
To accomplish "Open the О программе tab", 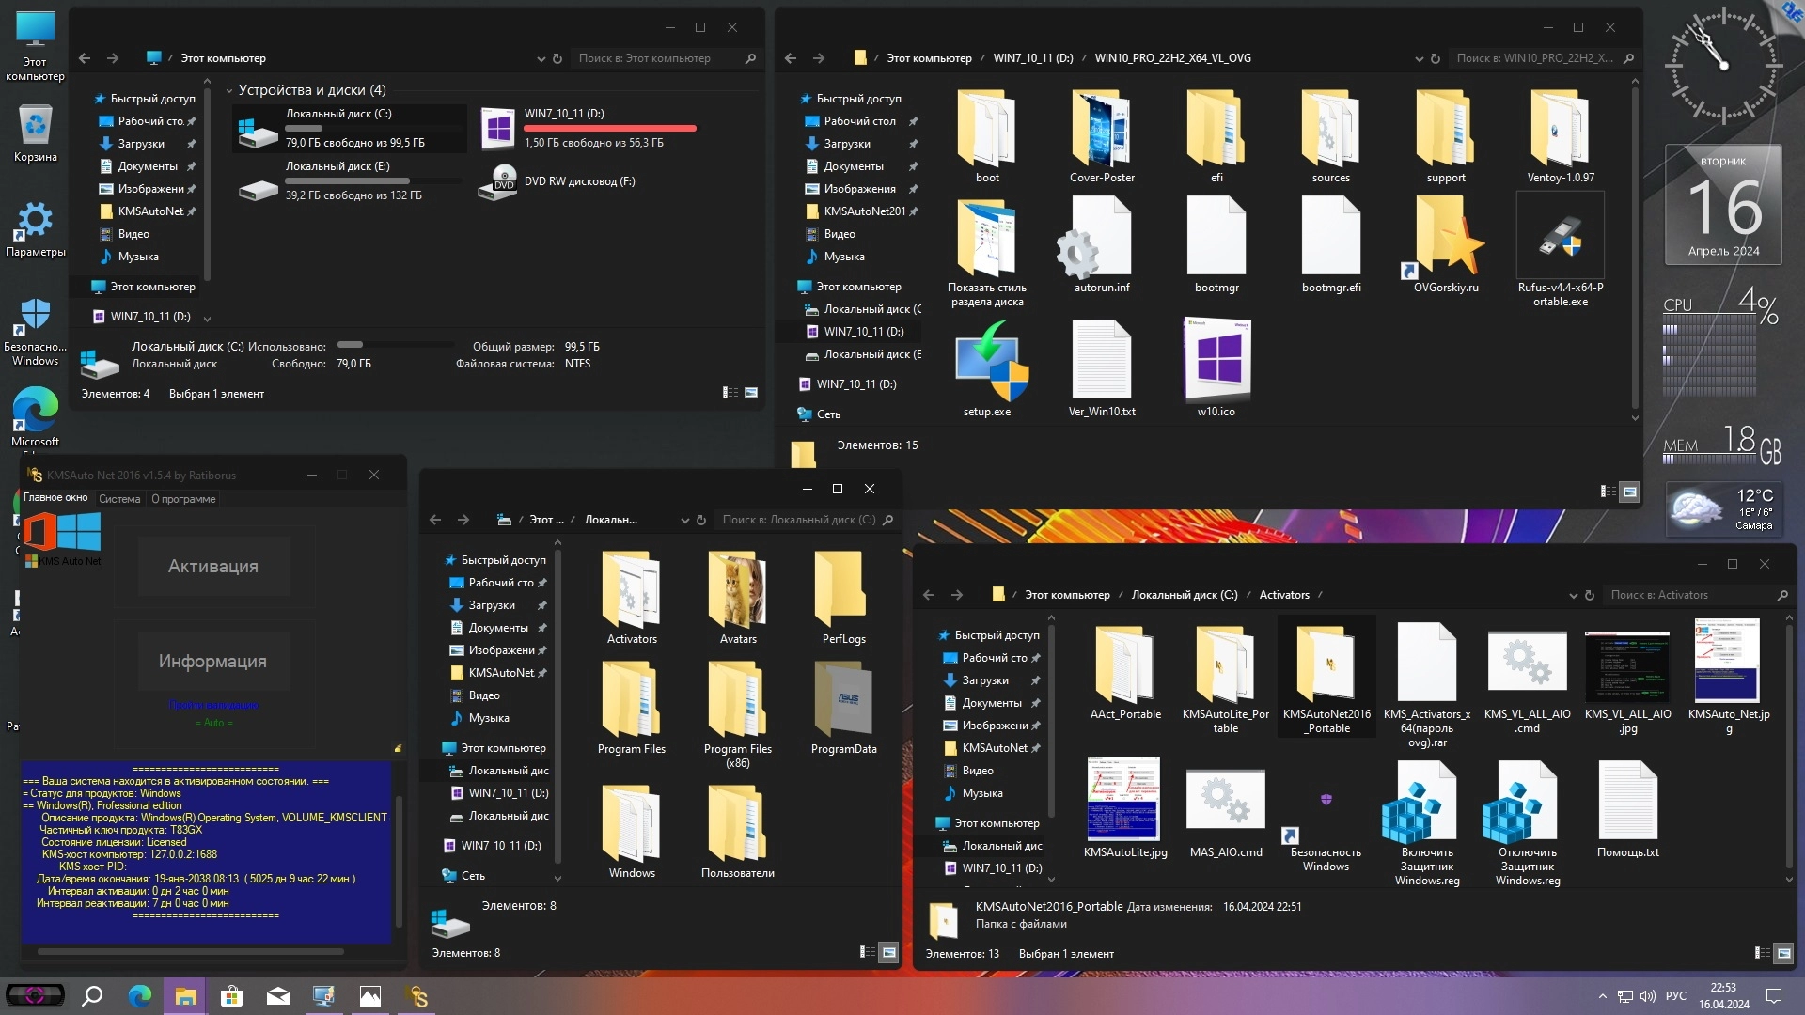I will [x=183, y=499].
